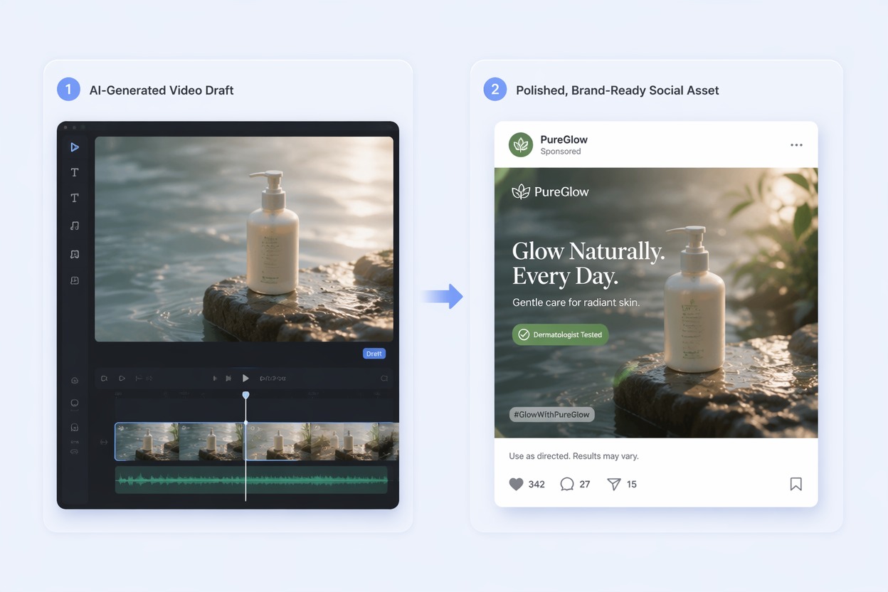Click the Sponsored label under PureGlow
The width and height of the screenshot is (888, 592).
click(561, 152)
